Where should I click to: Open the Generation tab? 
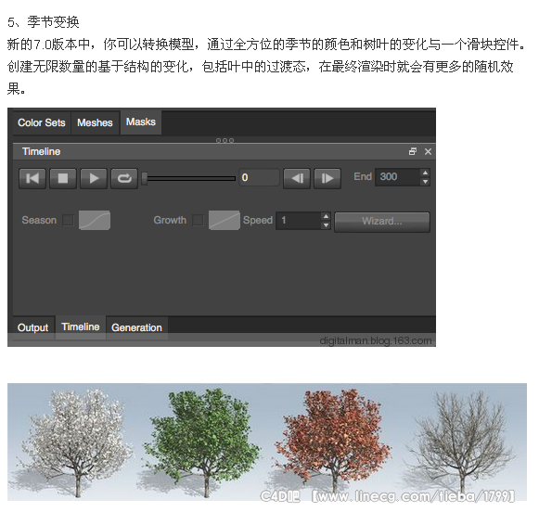coord(136,327)
